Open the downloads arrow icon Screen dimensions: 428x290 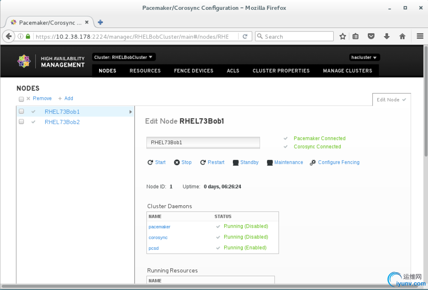coord(387,36)
